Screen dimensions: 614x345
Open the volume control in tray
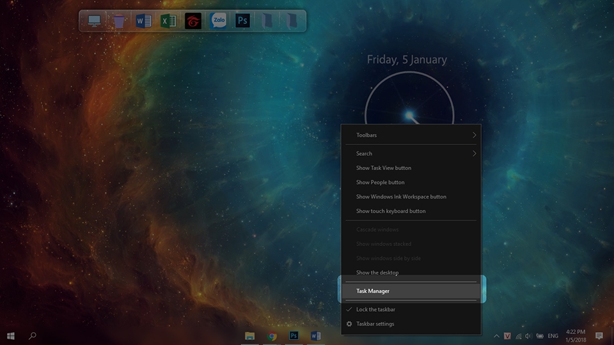(528, 336)
